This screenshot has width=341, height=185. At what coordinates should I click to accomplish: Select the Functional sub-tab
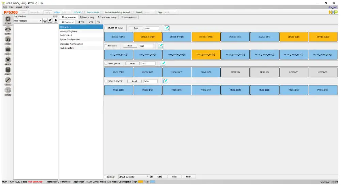coord(67,22)
